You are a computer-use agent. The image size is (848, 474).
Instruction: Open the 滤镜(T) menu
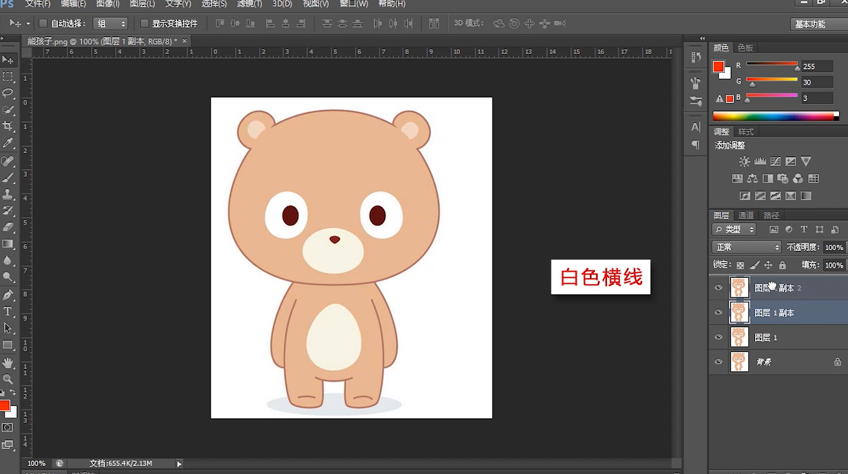(x=250, y=4)
